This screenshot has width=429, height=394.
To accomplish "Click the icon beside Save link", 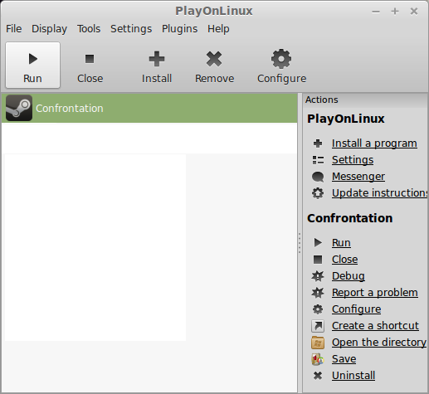I will coord(318,359).
